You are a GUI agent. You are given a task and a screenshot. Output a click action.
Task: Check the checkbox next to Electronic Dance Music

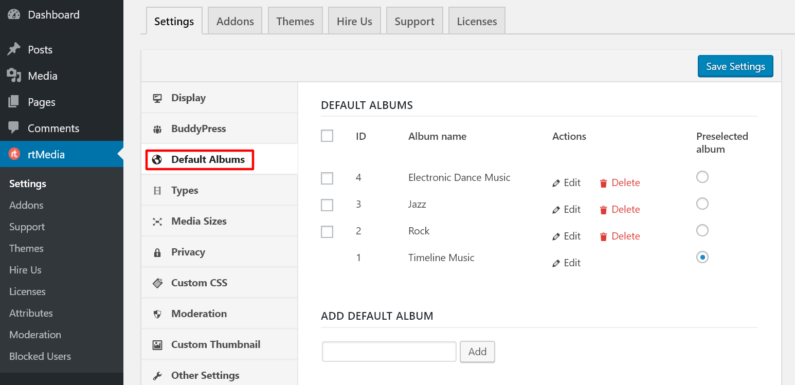point(327,178)
